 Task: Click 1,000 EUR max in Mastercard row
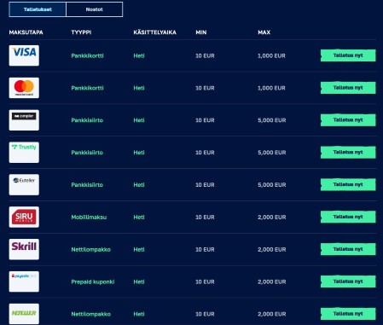(x=271, y=88)
